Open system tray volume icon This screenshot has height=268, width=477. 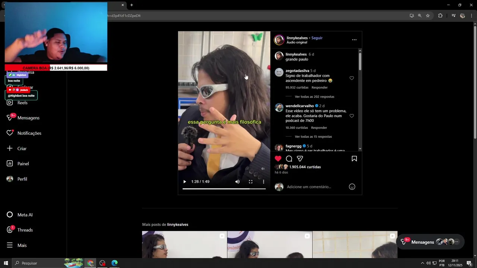click(x=428, y=263)
